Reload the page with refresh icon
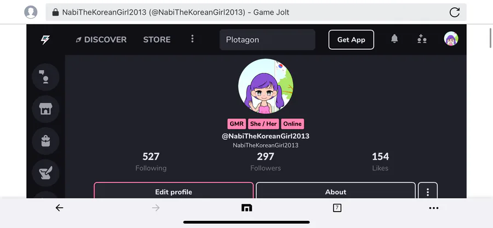 (x=455, y=12)
